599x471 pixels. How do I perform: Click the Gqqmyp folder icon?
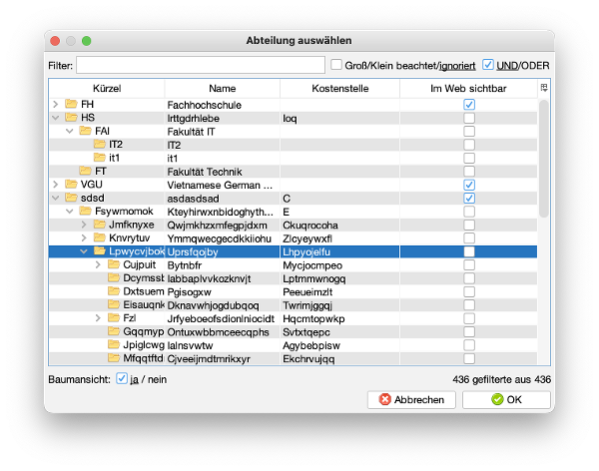114,332
